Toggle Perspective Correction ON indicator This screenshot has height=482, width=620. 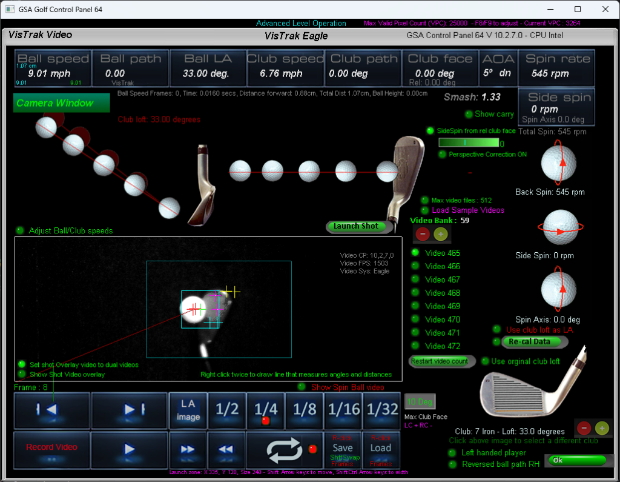point(443,155)
